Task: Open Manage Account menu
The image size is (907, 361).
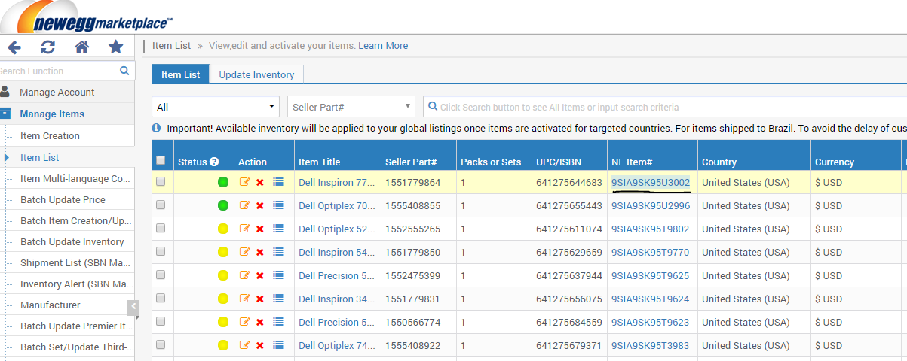Action: (57, 92)
